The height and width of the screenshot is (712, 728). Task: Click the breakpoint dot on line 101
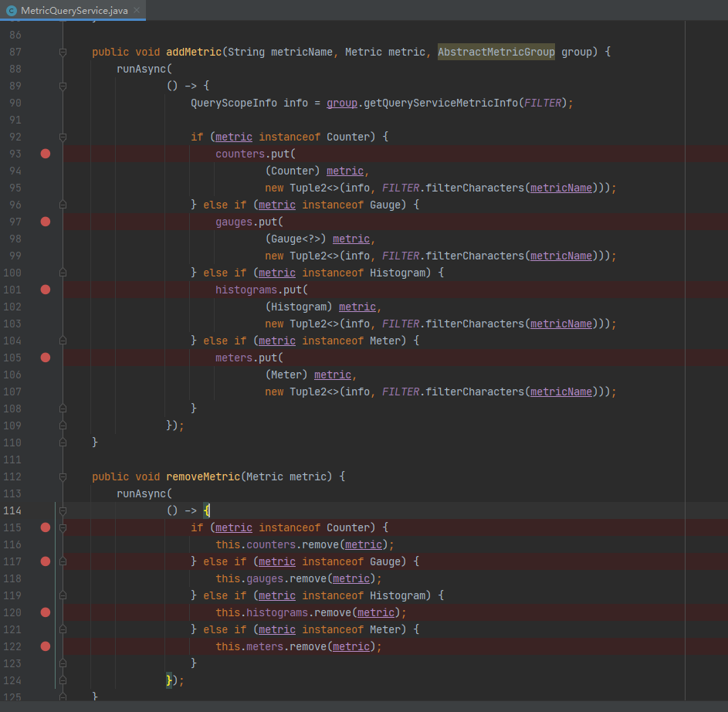(46, 290)
